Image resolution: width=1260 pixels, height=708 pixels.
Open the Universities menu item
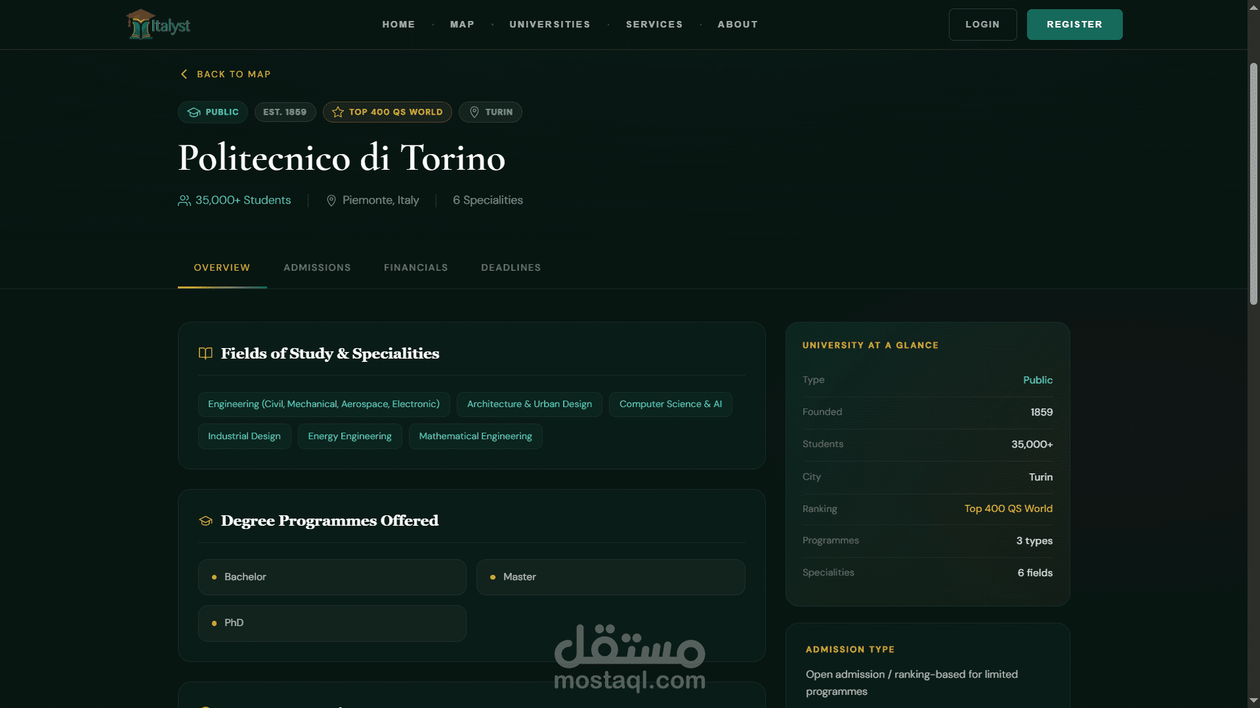pyautogui.click(x=550, y=24)
